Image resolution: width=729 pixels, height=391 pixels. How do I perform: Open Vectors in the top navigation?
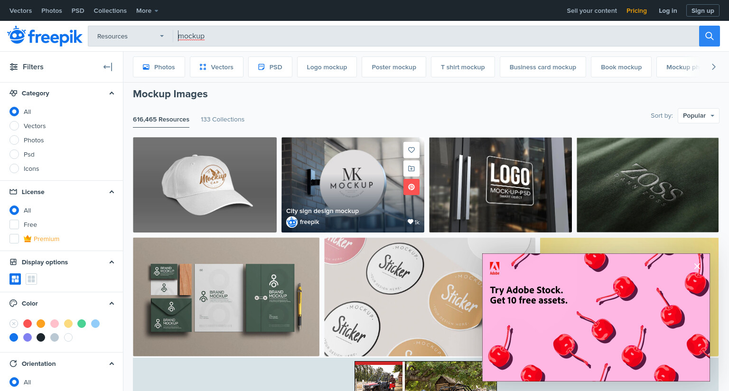(x=21, y=10)
